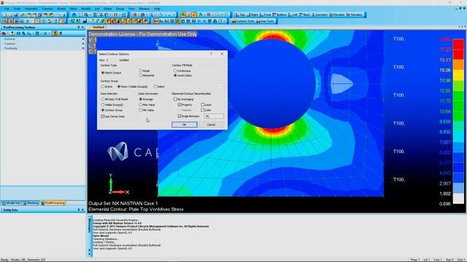Pin the Entity Info pane
The height and width of the screenshot is (262, 467).
click(x=79, y=210)
